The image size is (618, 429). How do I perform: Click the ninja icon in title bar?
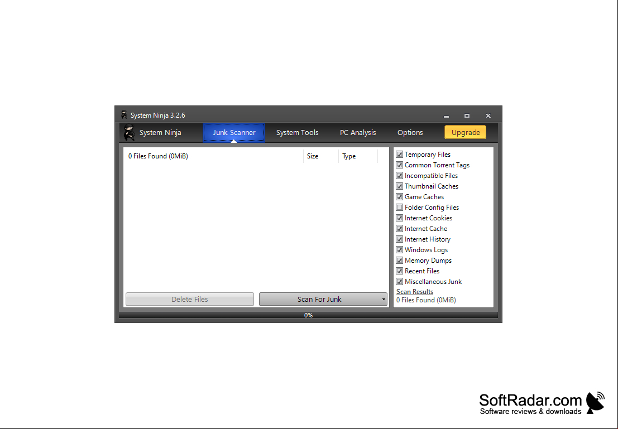click(124, 114)
